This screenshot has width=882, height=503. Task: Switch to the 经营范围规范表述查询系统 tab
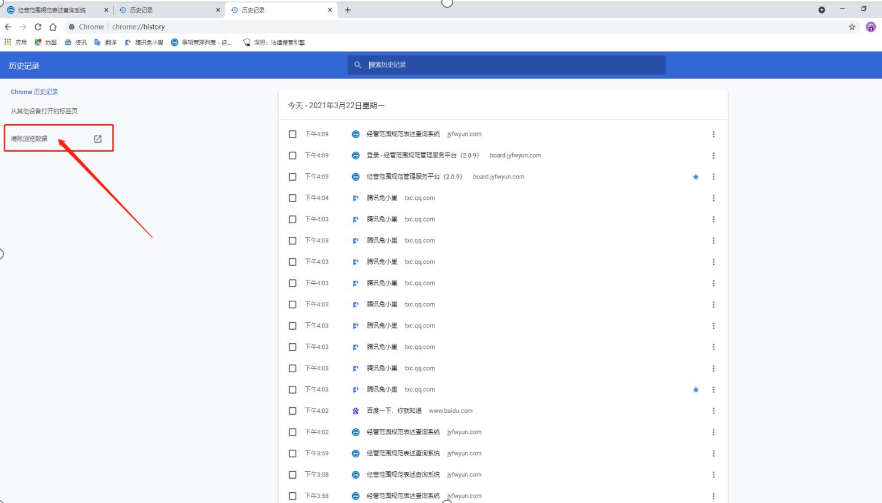click(x=52, y=10)
